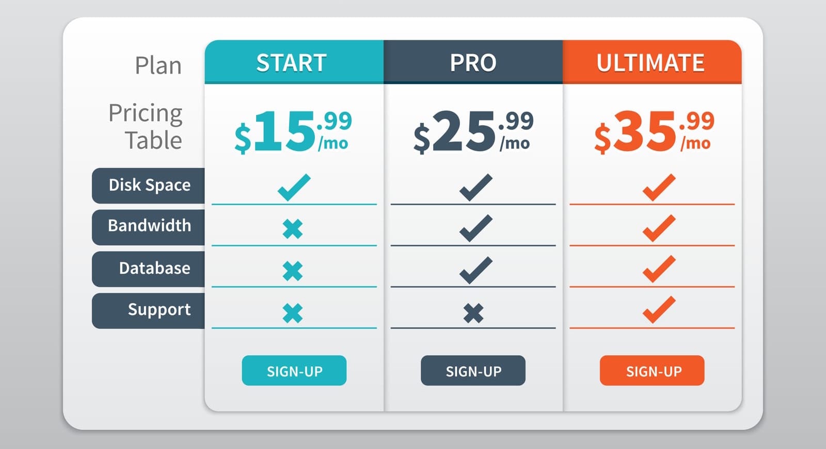Click the ULTIMATE plan Support checkmark
This screenshot has height=449, width=826.
659,310
